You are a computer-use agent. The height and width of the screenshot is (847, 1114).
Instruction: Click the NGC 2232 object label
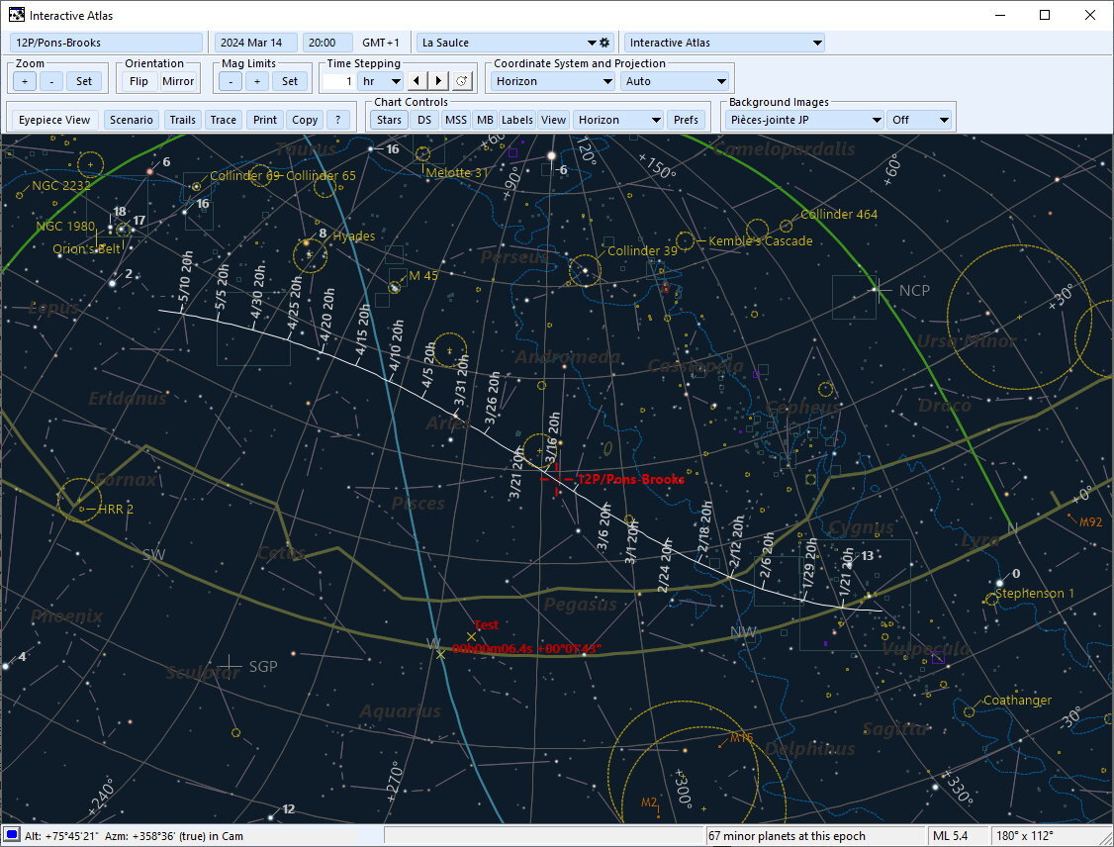[61, 185]
